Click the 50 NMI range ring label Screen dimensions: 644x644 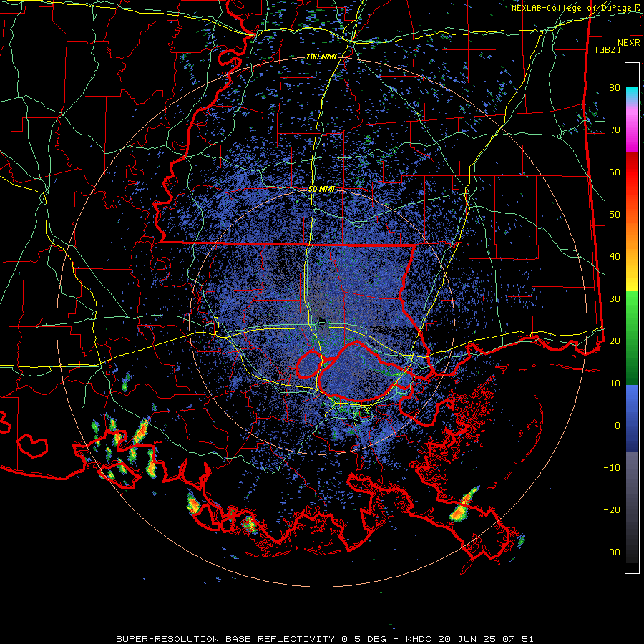tap(321, 190)
